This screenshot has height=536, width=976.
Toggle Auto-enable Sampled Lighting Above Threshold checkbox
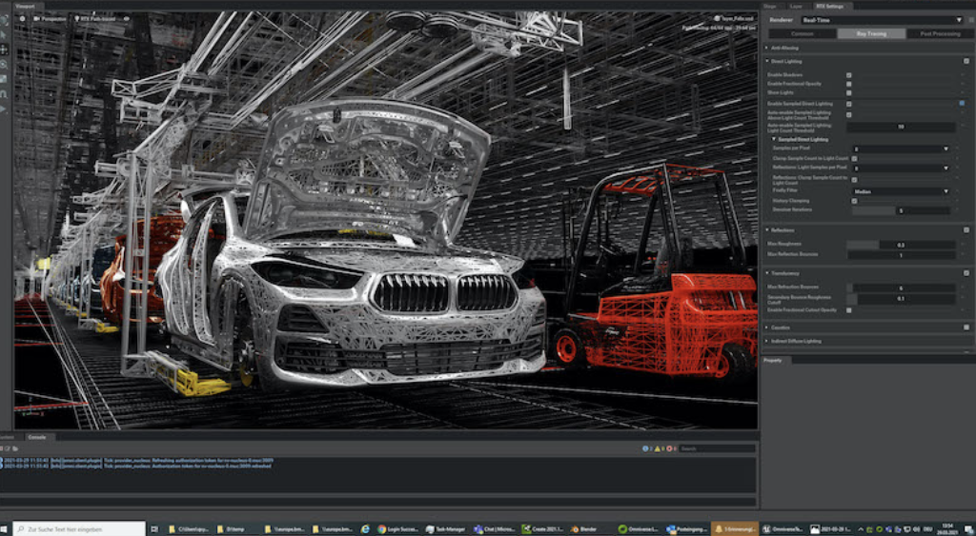(849, 115)
